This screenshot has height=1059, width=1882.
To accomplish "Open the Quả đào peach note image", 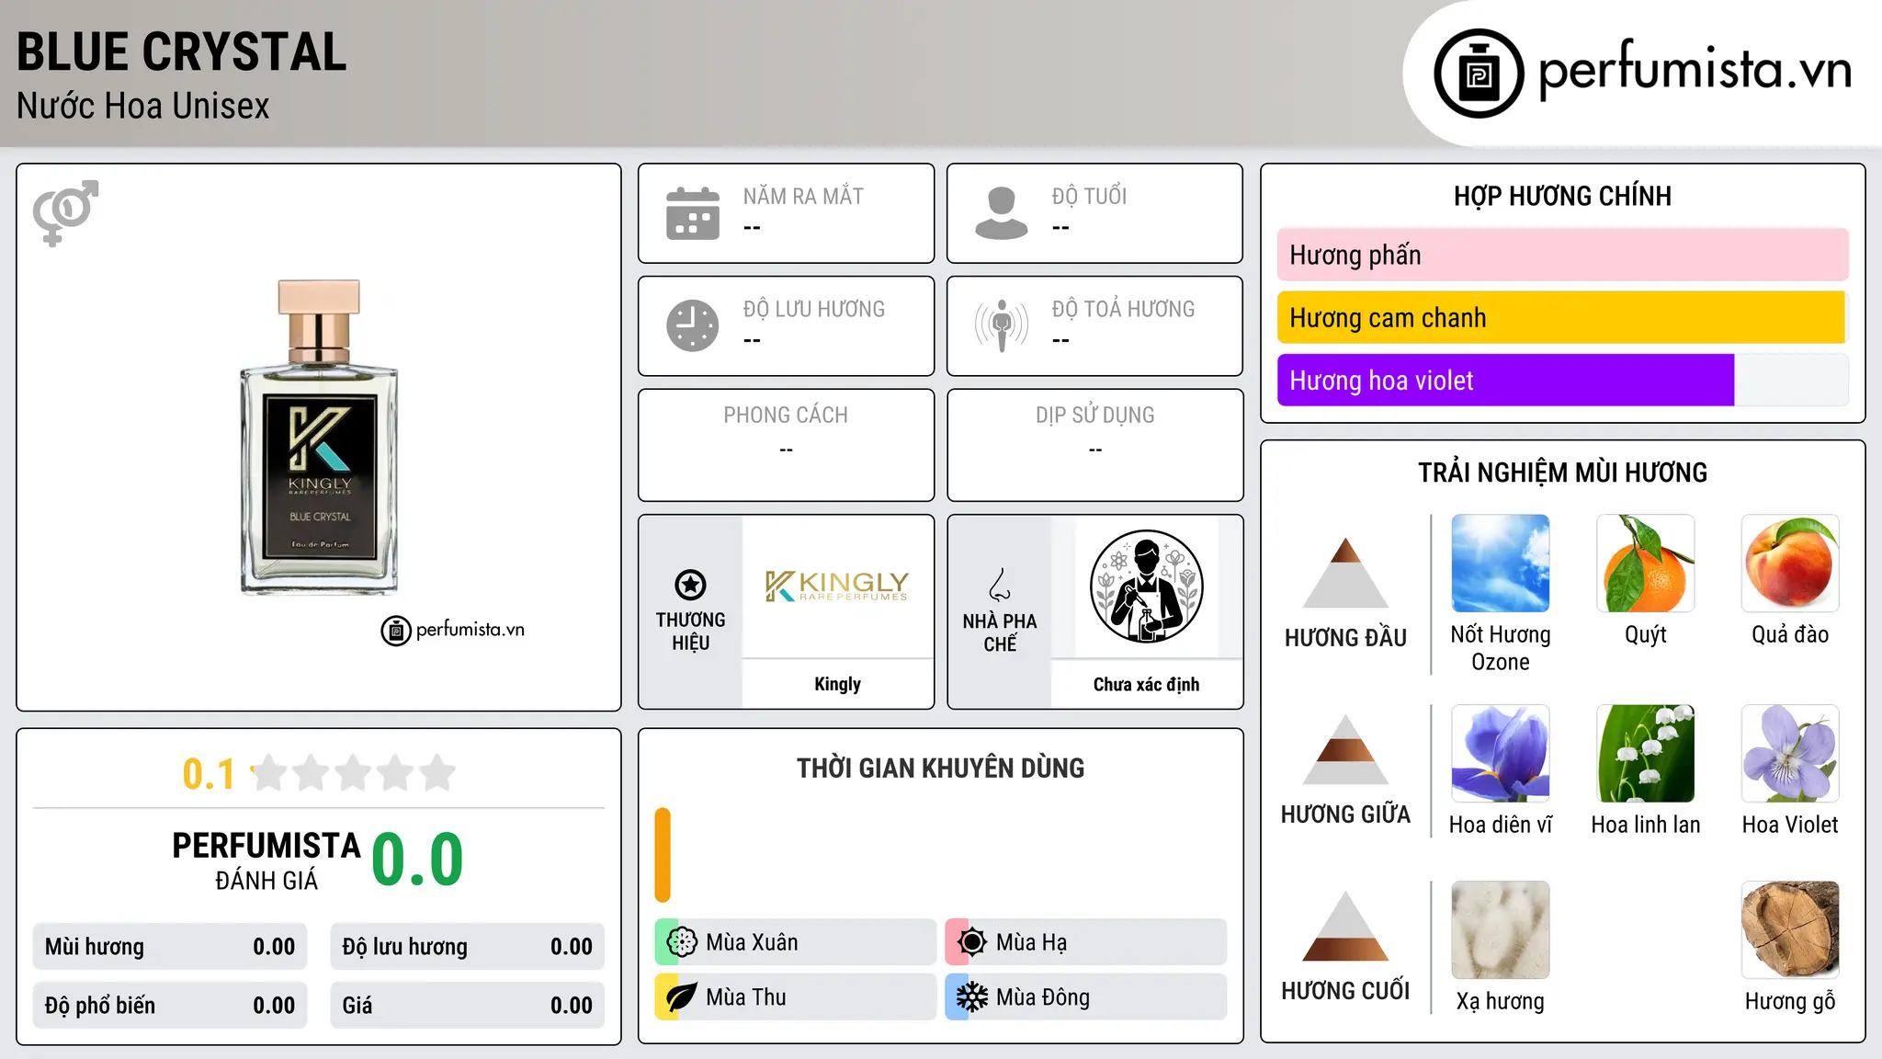I will [x=1790, y=564].
